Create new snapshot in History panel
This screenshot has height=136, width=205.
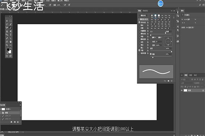tap(15, 122)
